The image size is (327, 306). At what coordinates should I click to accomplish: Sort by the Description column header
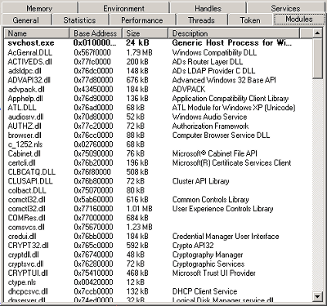(x=234, y=33)
